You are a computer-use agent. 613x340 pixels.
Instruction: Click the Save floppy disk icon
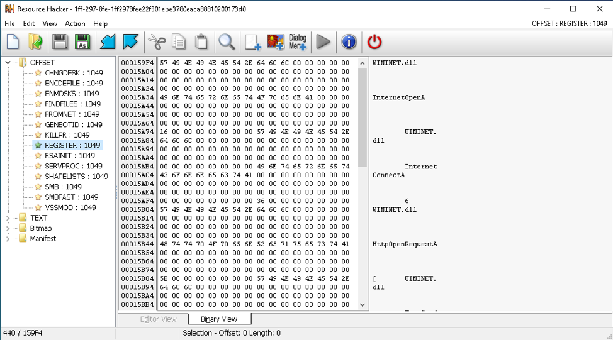tap(60, 42)
